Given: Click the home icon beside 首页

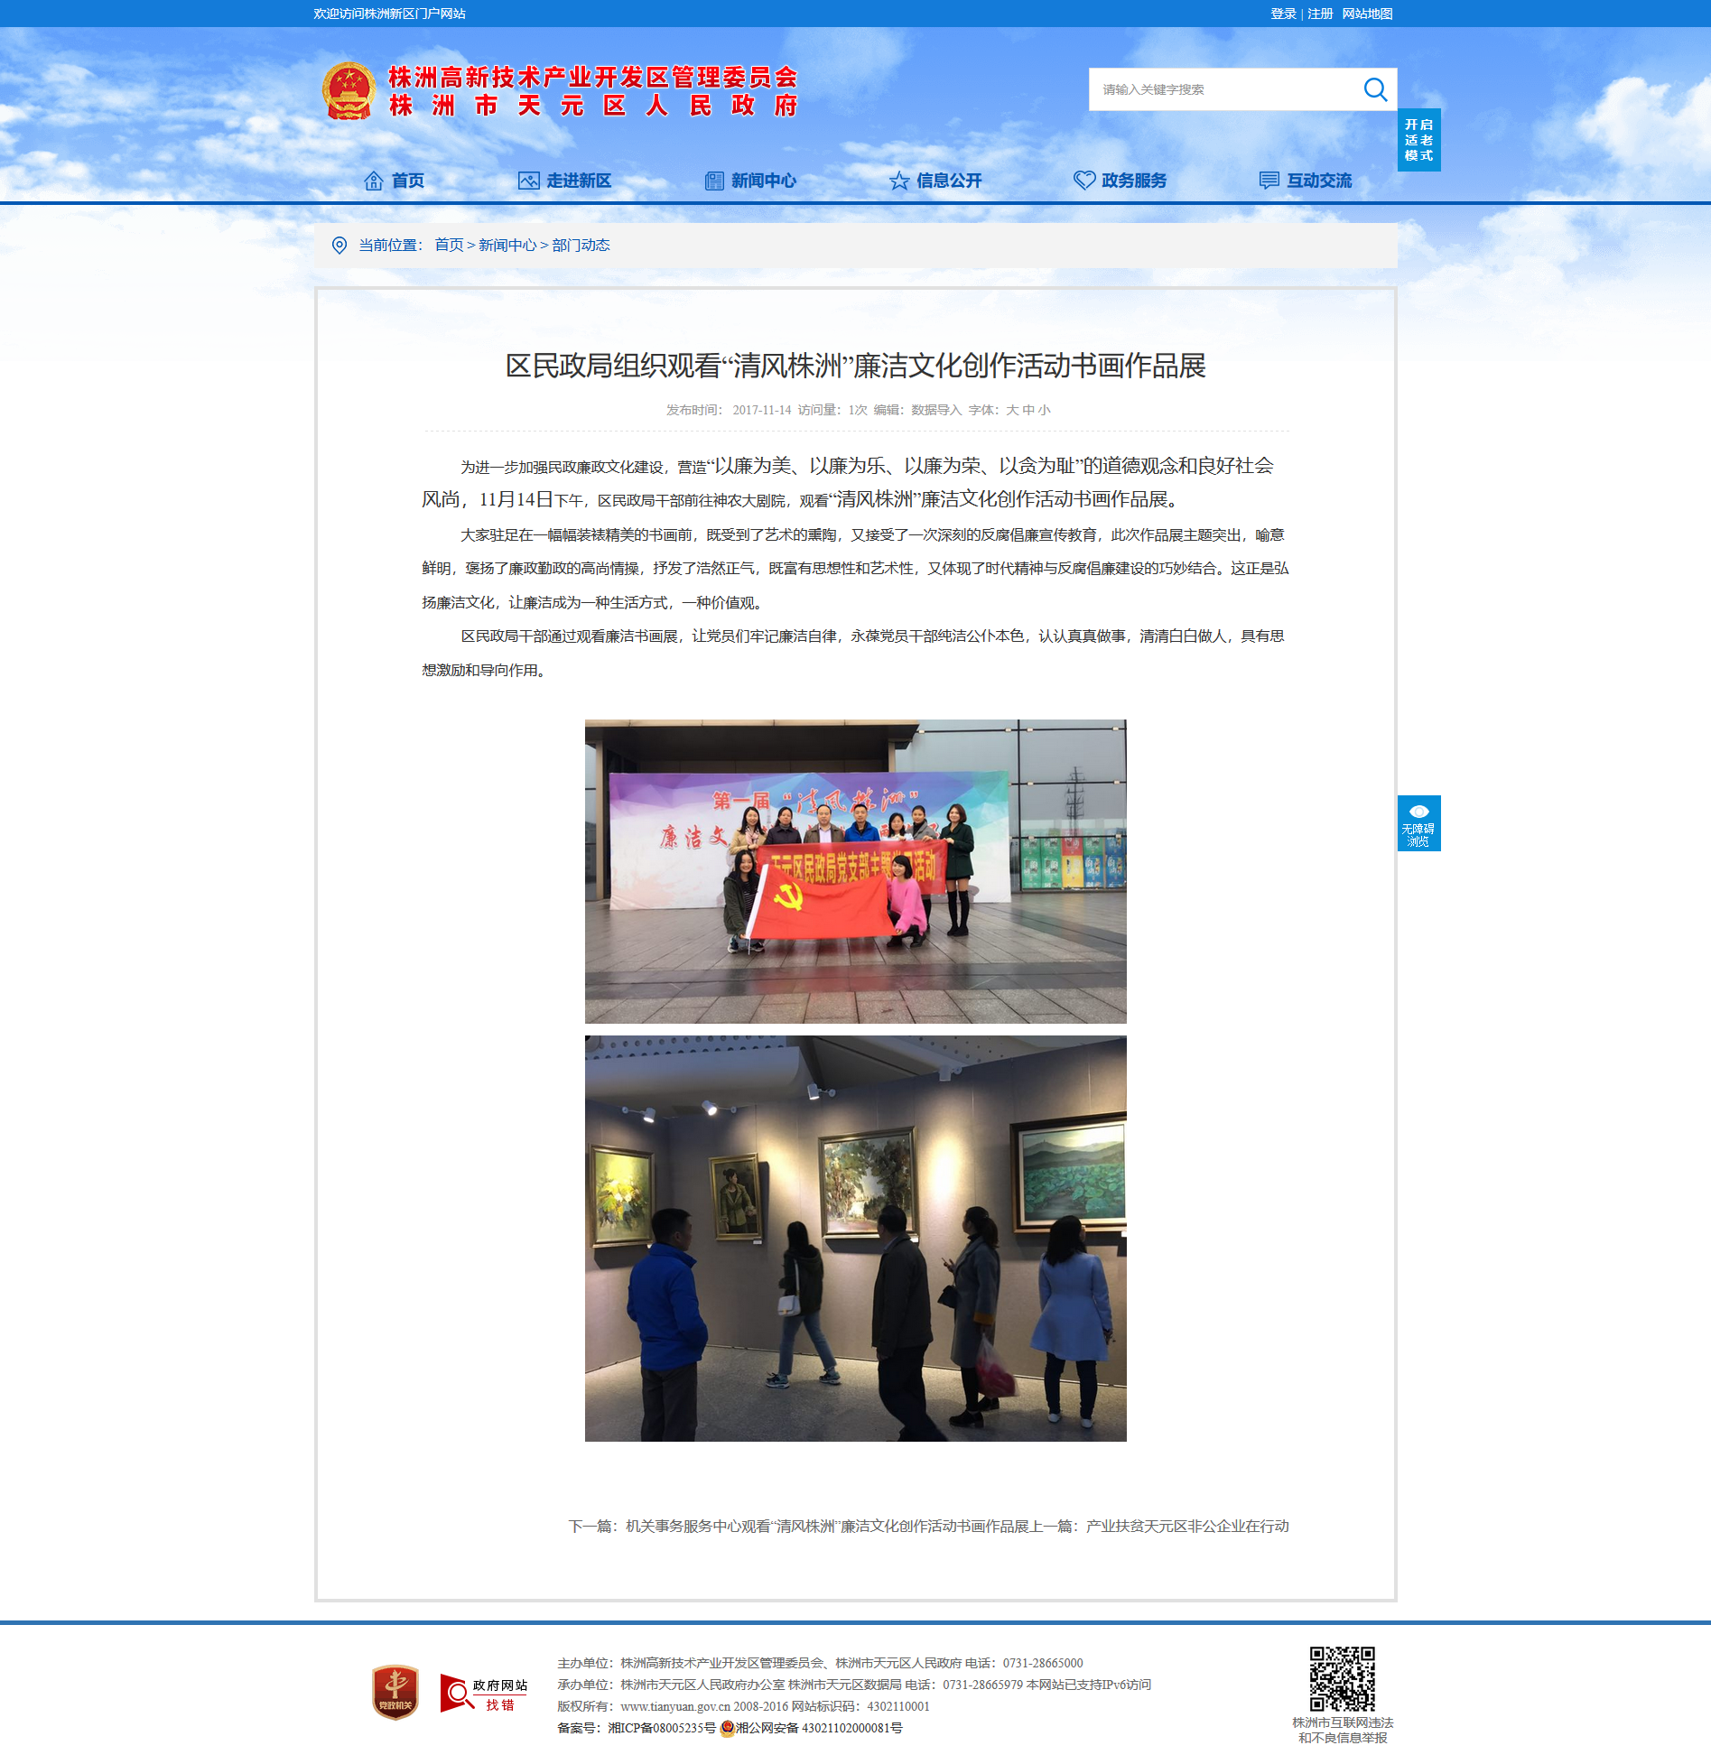Looking at the screenshot, I should pyautogui.click(x=373, y=181).
